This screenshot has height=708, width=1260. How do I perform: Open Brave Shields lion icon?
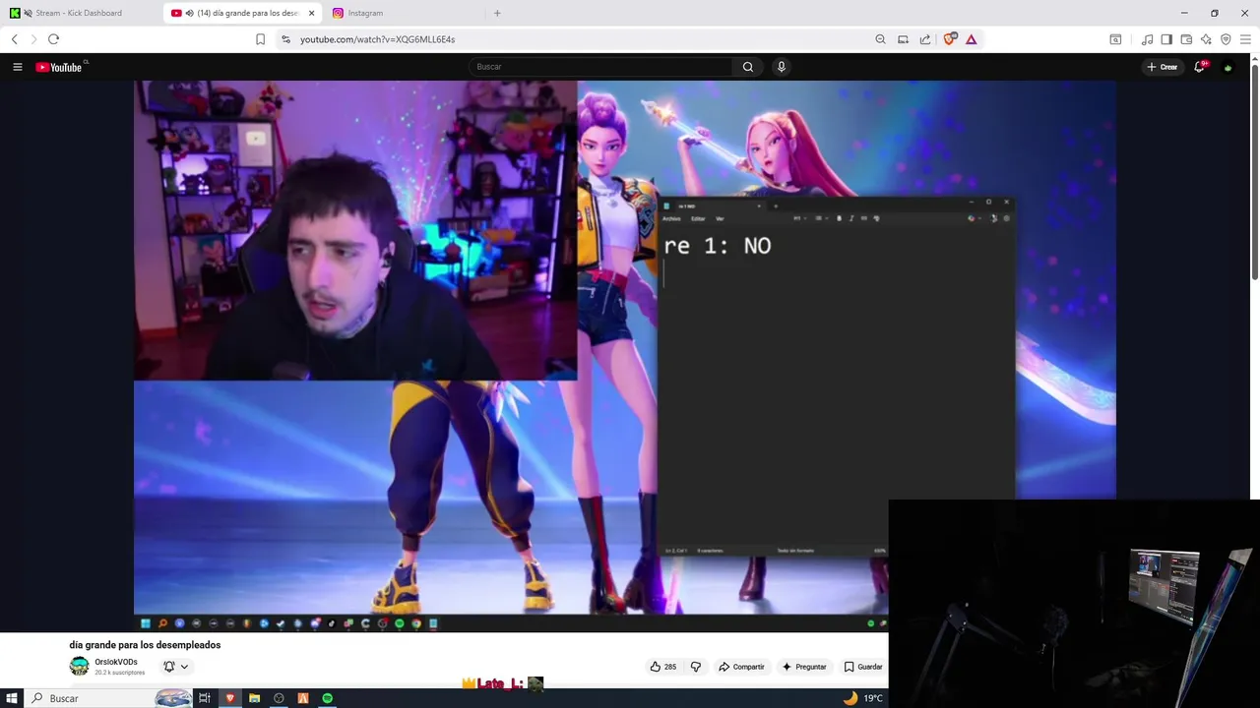point(950,39)
